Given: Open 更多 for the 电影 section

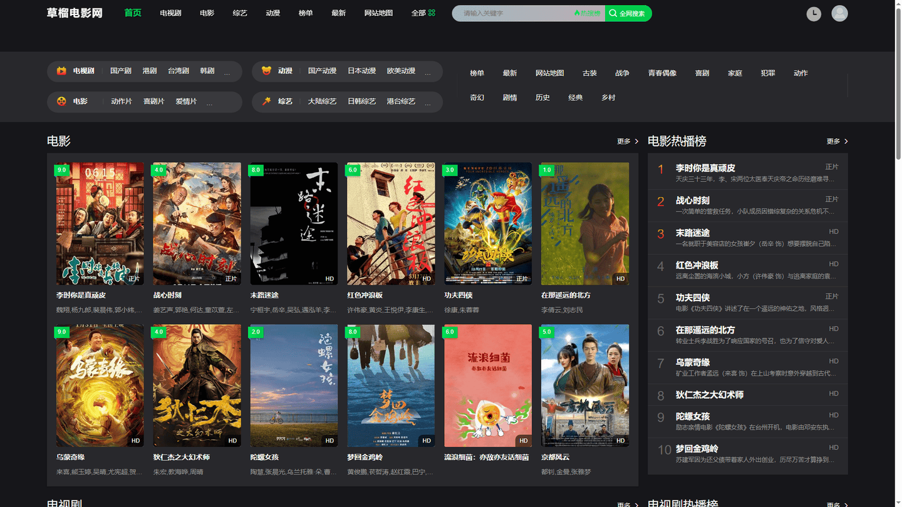Looking at the screenshot, I should 628,141.
